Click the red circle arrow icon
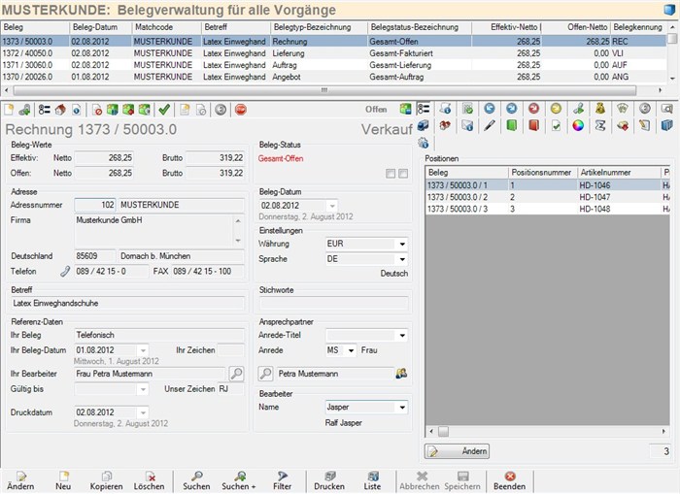The height and width of the screenshot is (494, 680). (x=534, y=109)
